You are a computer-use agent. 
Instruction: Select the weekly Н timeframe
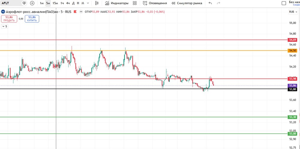pos(78,3)
